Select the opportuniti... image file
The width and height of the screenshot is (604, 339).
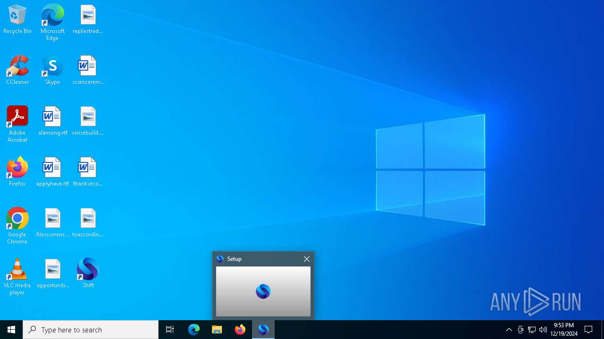coord(52,274)
